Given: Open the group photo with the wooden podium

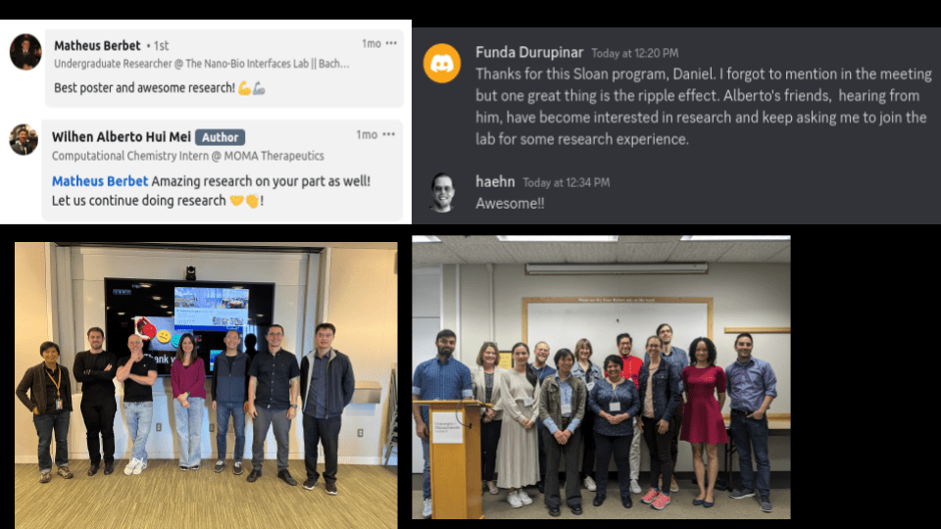Looking at the screenshot, I should click(x=601, y=377).
